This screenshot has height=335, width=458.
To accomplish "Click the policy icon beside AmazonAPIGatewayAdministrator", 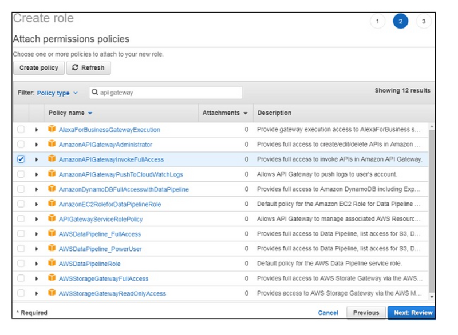I will point(52,145).
